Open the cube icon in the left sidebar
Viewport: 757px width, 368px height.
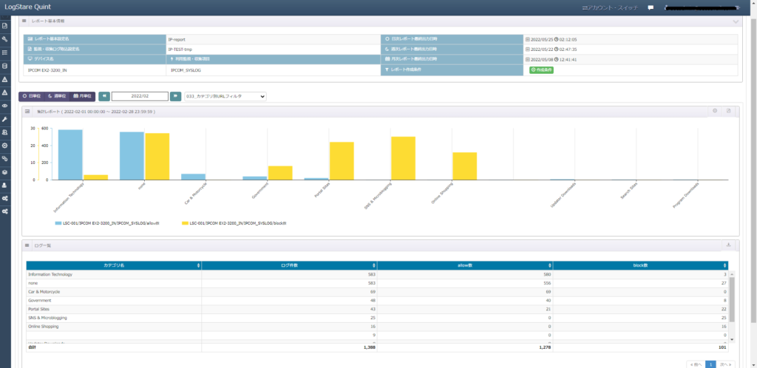(x=5, y=171)
